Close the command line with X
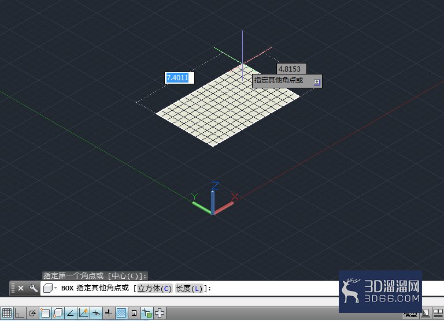The height and width of the screenshot is (321, 444). pos(21,288)
